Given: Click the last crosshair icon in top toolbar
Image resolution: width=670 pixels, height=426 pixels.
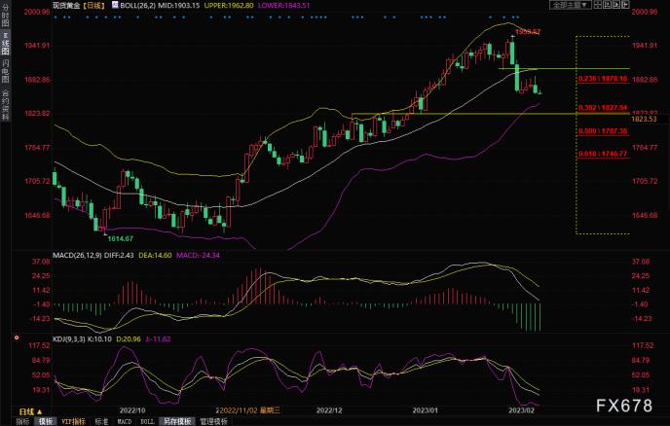Looking at the screenshot, I should click(x=625, y=5).
